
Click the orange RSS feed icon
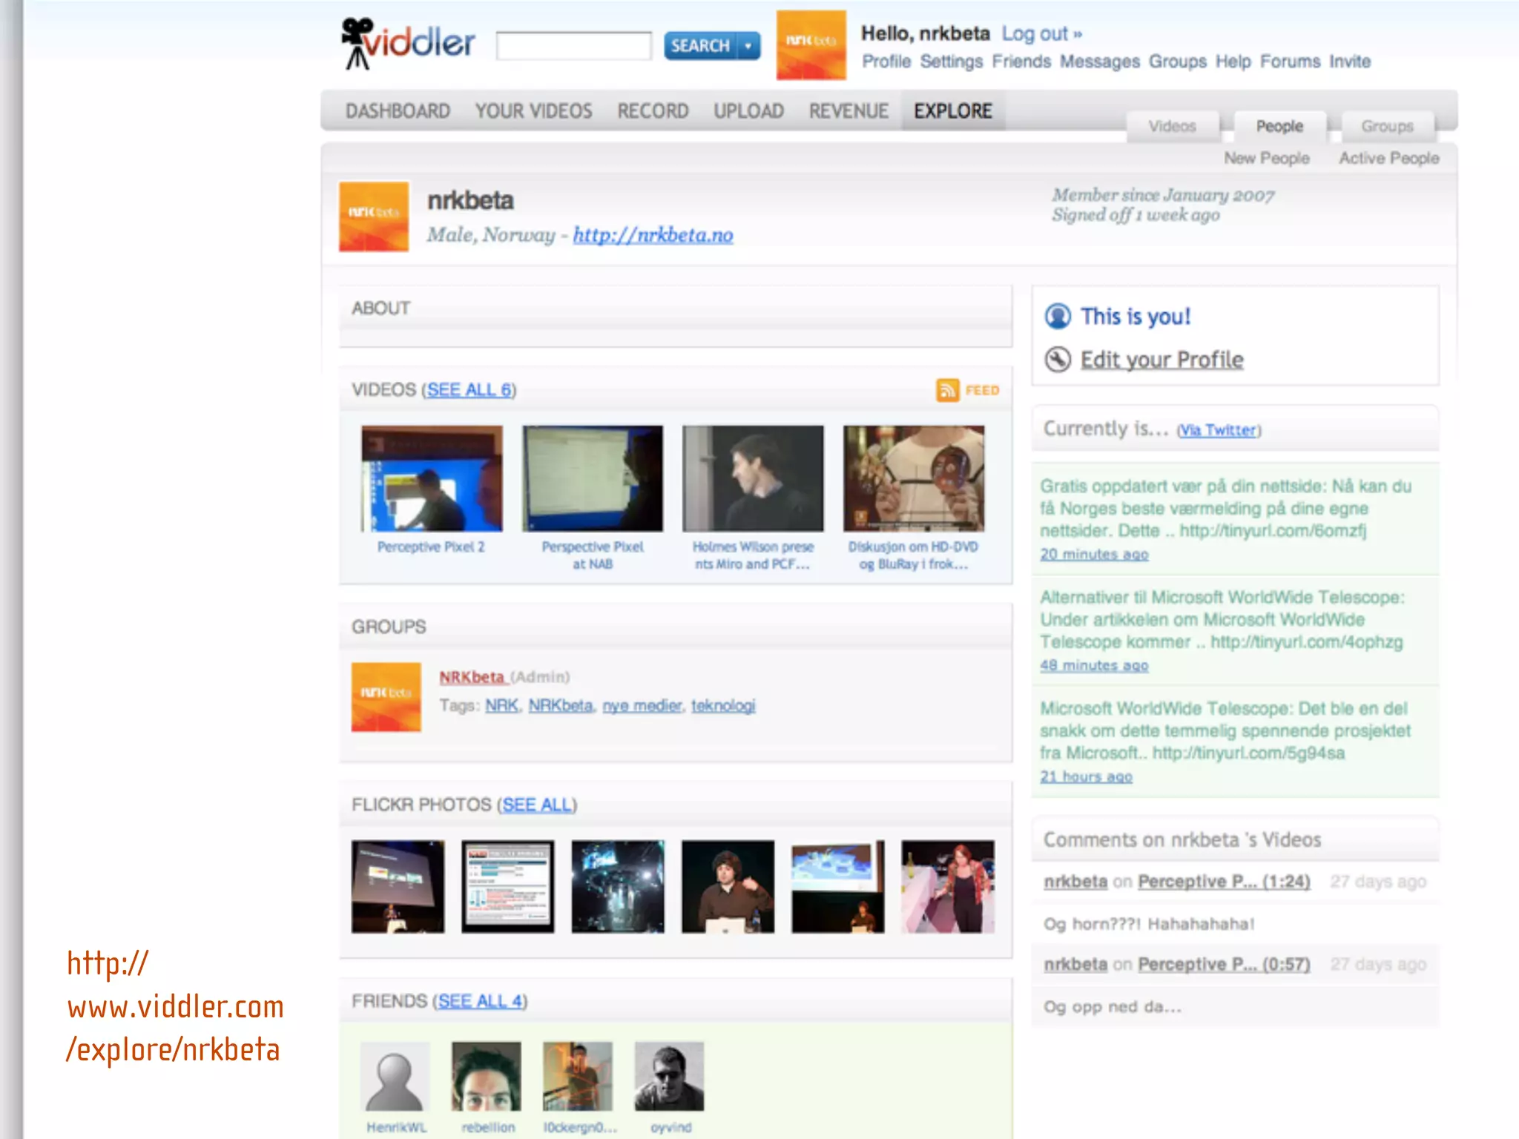947,390
